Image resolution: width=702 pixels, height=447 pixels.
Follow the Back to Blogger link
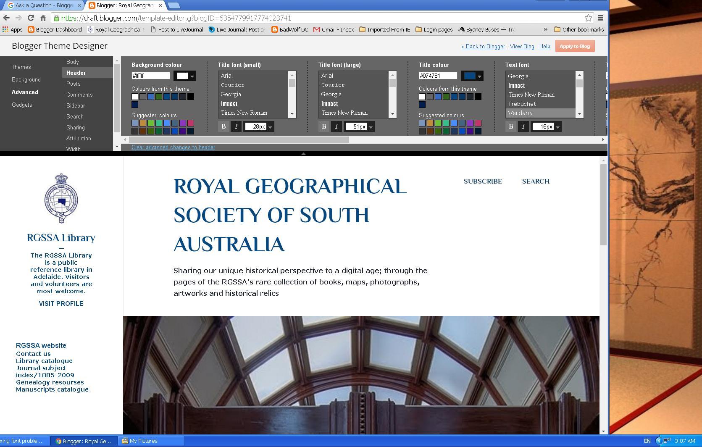[x=483, y=47]
